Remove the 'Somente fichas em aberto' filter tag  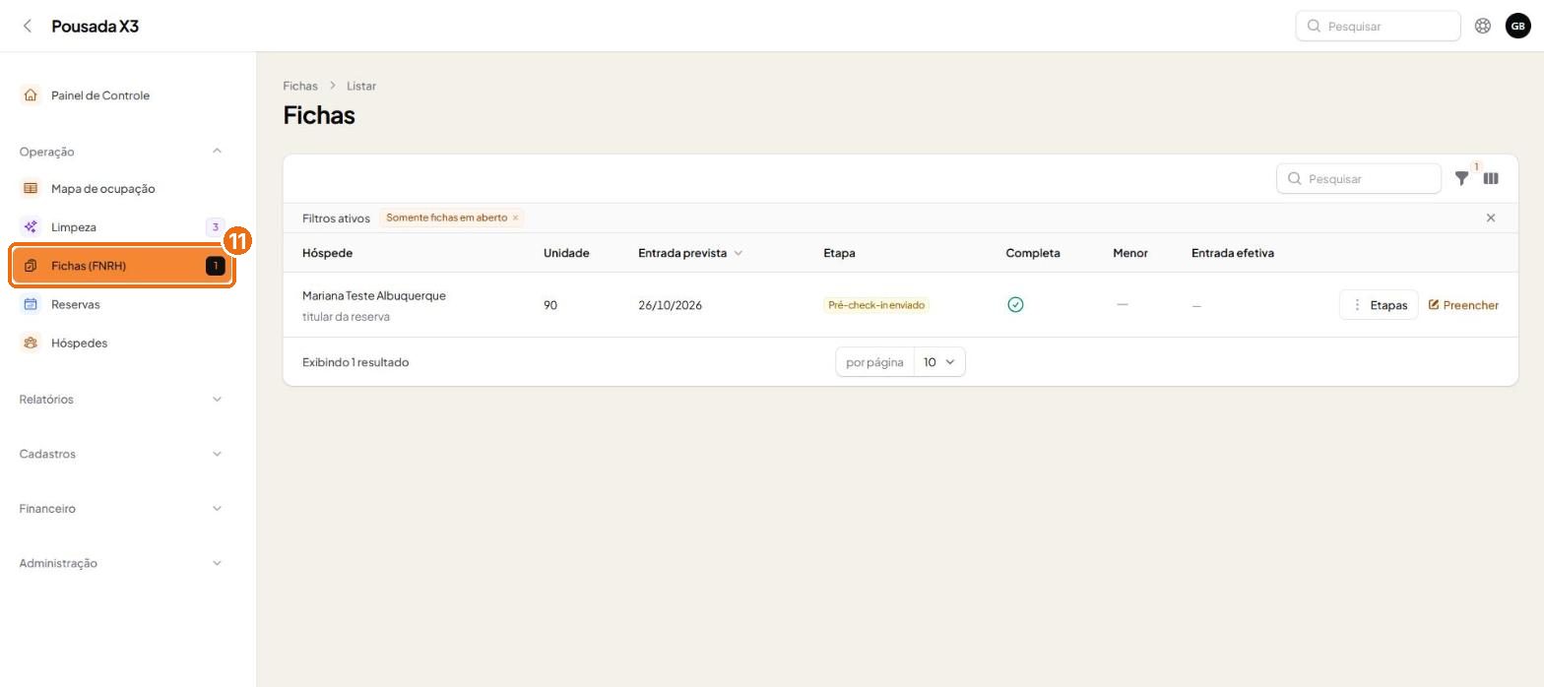click(x=515, y=219)
